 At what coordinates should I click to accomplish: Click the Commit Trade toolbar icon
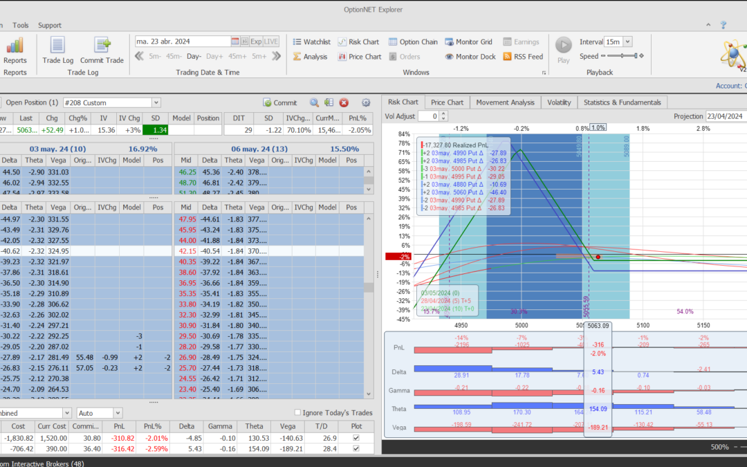[102, 46]
